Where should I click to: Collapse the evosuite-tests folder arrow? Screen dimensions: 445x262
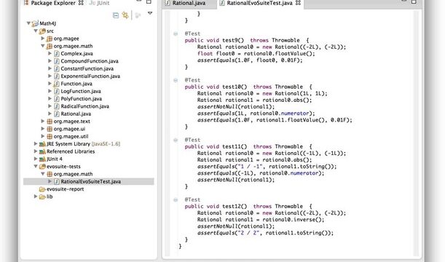36,166
